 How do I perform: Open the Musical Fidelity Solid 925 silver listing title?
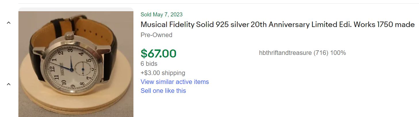pyautogui.click(x=277, y=25)
